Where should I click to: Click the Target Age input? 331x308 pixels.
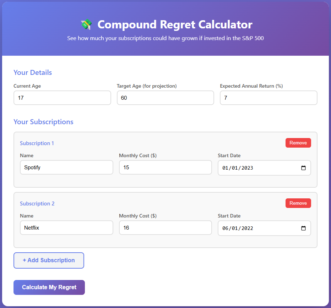click(x=165, y=98)
